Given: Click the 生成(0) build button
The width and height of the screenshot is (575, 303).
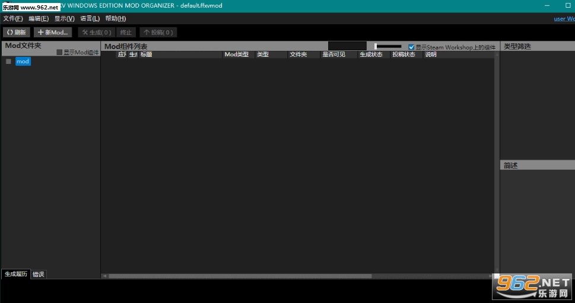Looking at the screenshot, I should tap(97, 32).
